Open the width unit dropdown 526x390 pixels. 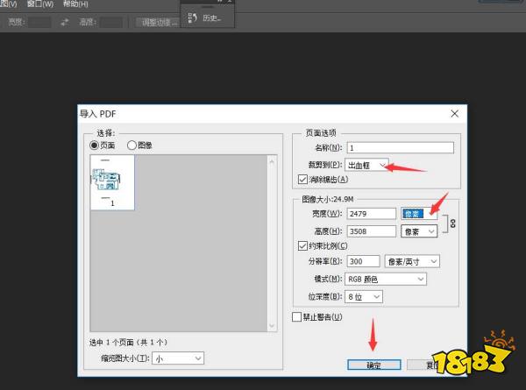tap(419, 213)
